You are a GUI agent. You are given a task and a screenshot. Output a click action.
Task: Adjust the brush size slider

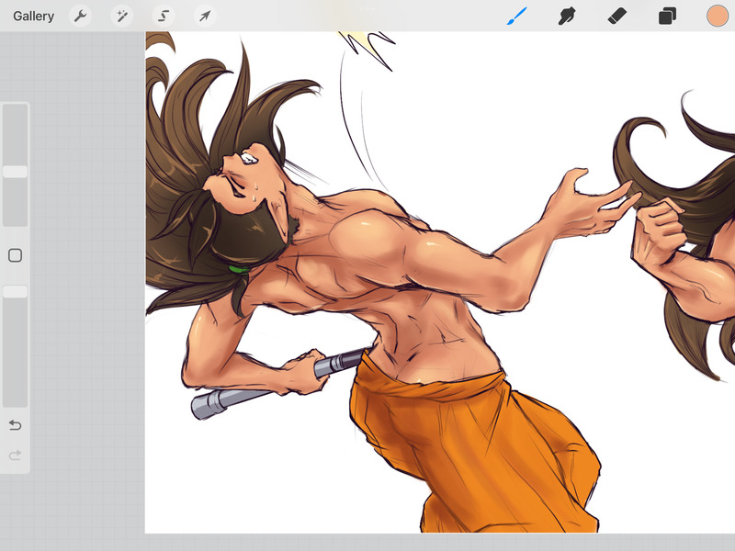pos(16,165)
